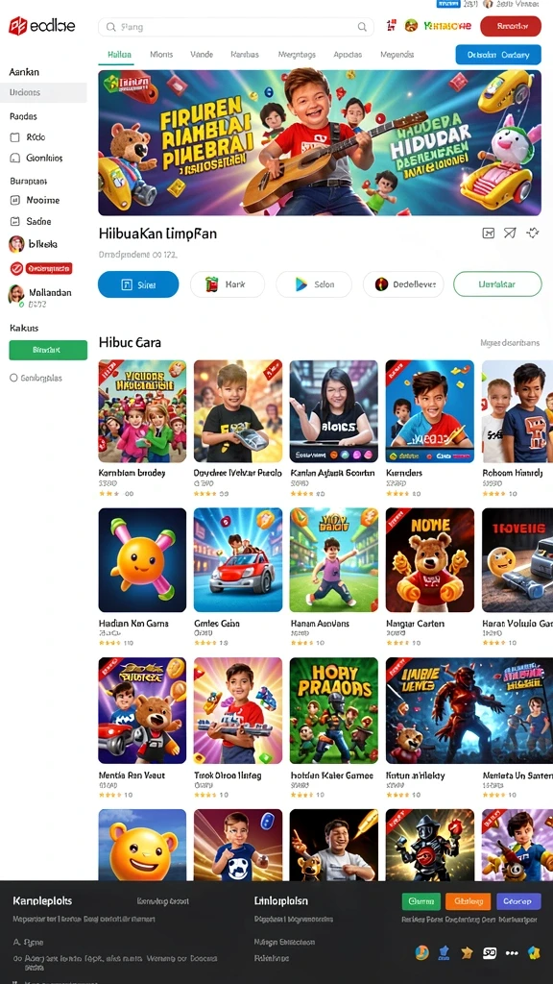The width and height of the screenshot is (553, 984).
Task: Click the magnifier icon in search bar
Action: tap(362, 27)
